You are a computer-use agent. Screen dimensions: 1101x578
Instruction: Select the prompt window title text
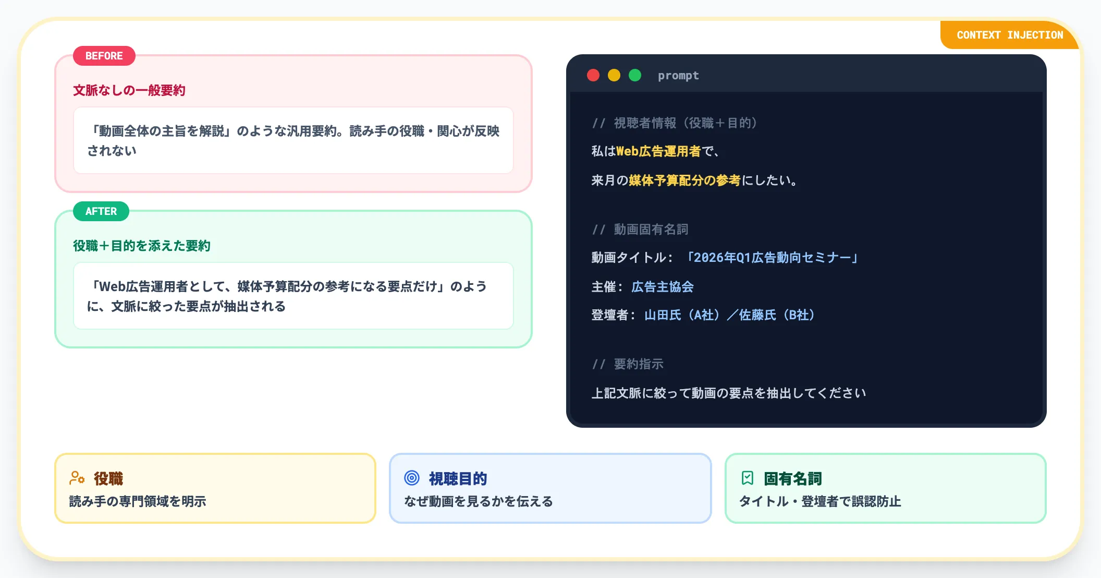pos(678,76)
